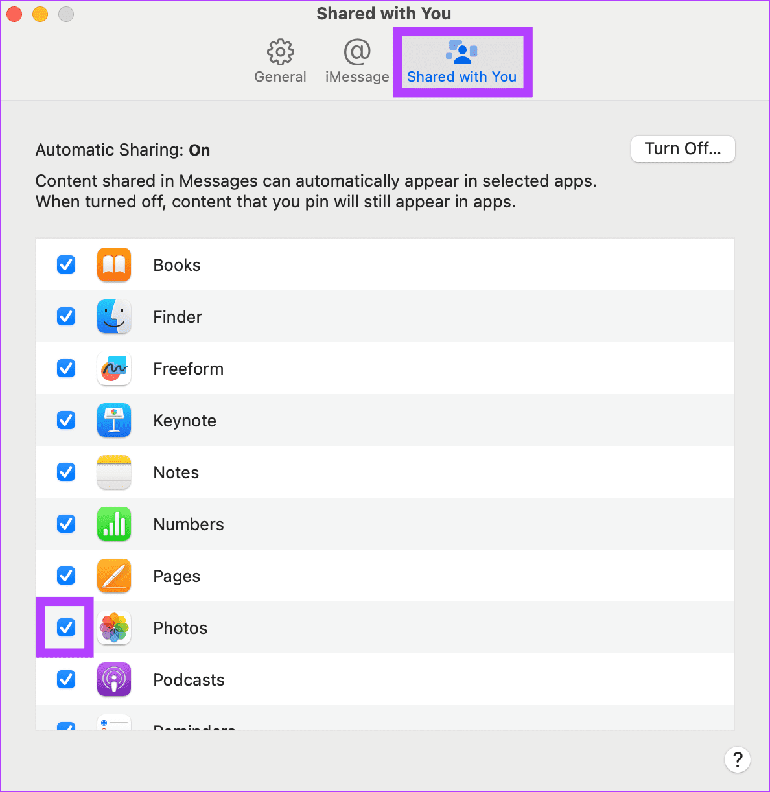Click the Photos app icon
The image size is (770, 792).
[114, 627]
